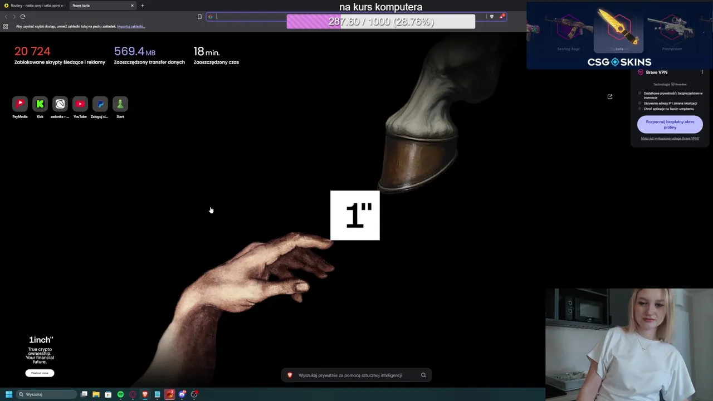Open the red taskbar app with badge 2
Viewport: 713px width, 401px height.
click(x=169, y=394)
